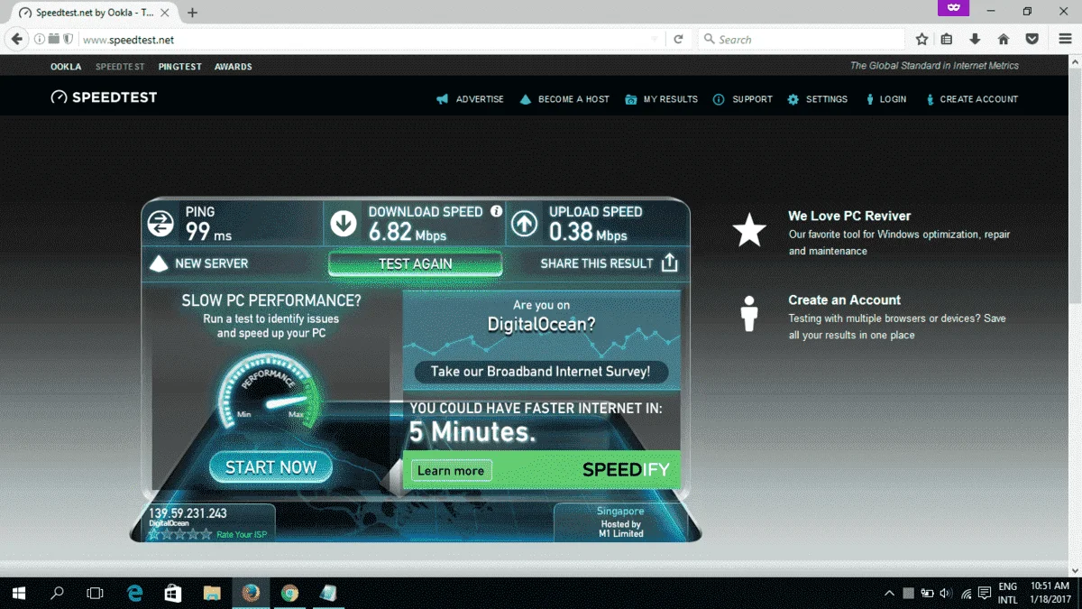Click the star icon beside PC Reviver
Screen dimensions: 1082x609
[749, 231]
